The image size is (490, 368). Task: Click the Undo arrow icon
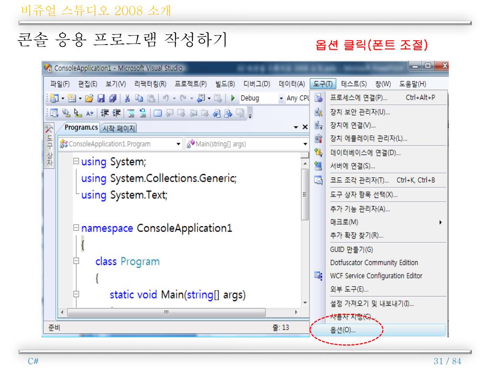(x=166, y=98)
